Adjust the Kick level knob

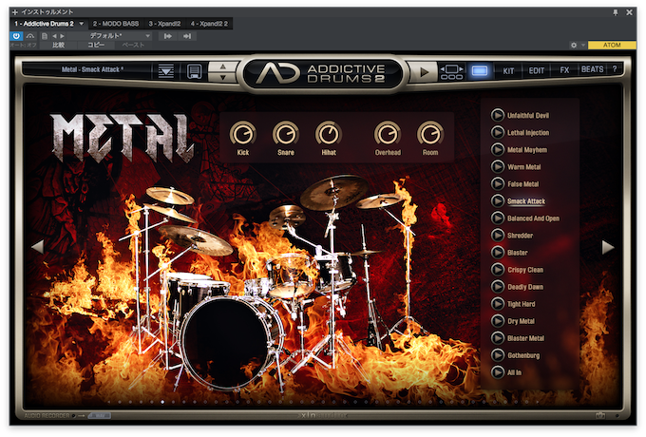[x=243, y=134]
